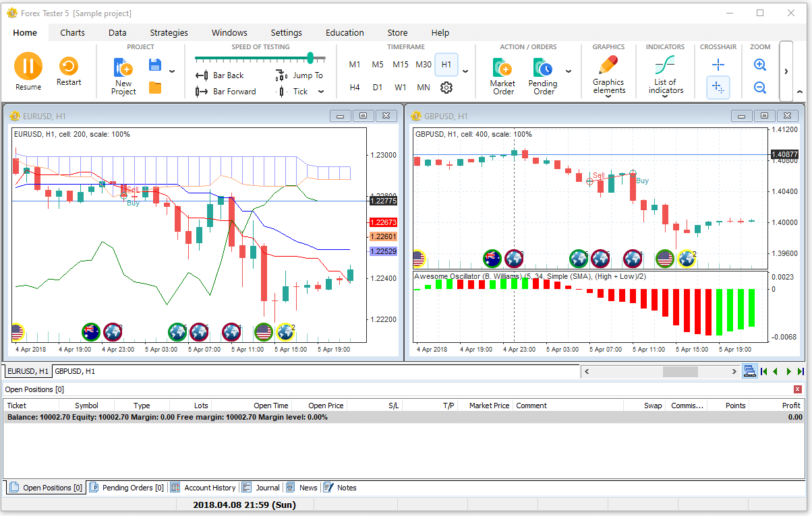Toggle the highlighted crosshair mode button

pyautogui.click(x=718, y=88)
